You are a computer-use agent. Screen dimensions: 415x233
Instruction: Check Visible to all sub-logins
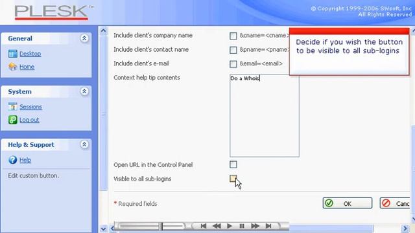[x=233, y=179]
